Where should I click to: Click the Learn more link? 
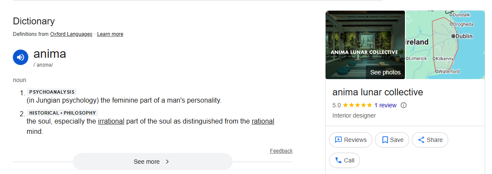pyautogui.click(x=110, y=34)
